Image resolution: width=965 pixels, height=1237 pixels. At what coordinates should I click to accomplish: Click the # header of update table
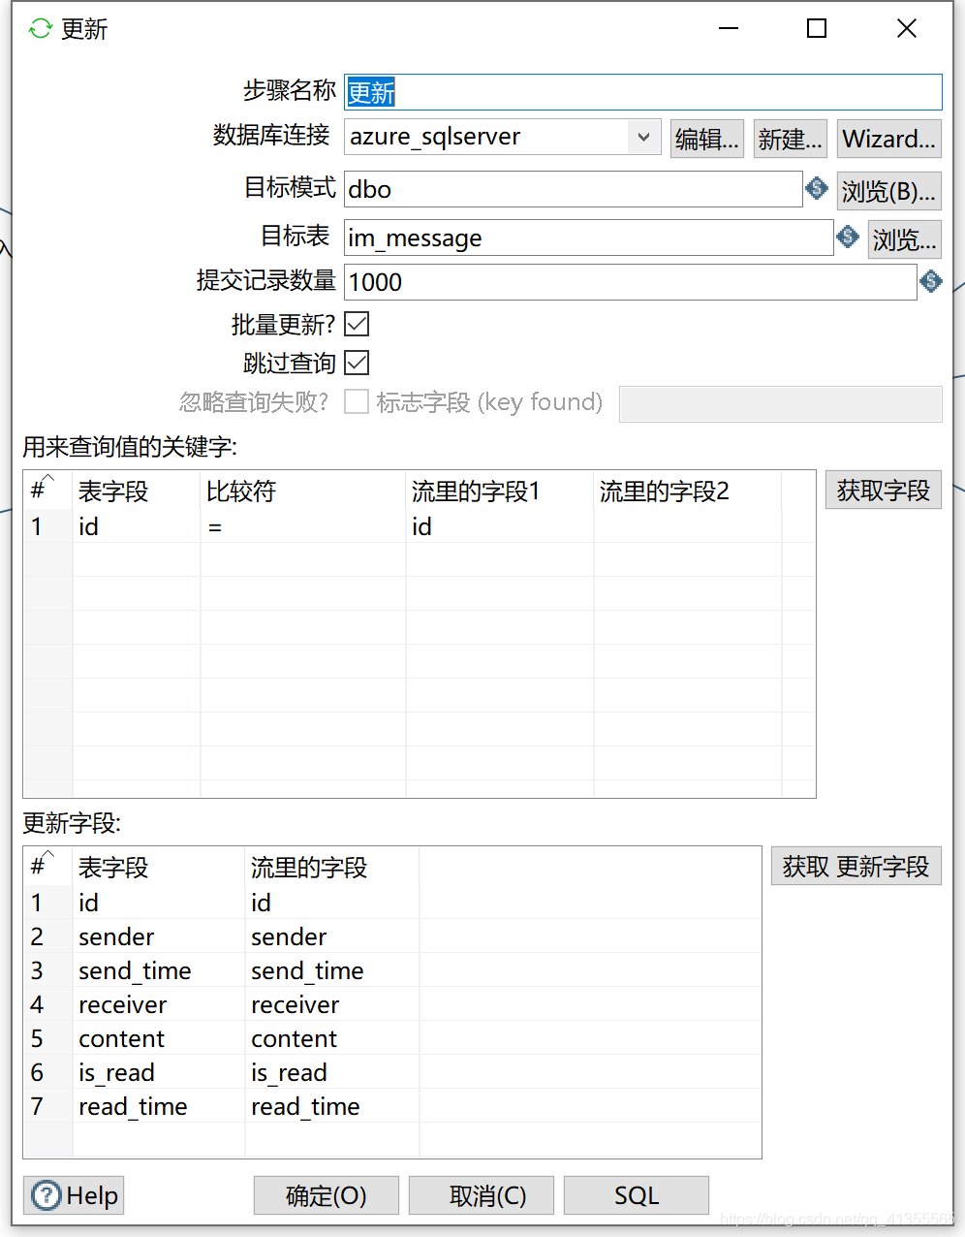point(47,868)
